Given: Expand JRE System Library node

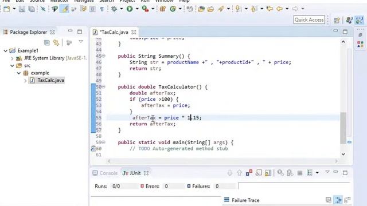Looking at the screenshot, I should tap(12, 58).
